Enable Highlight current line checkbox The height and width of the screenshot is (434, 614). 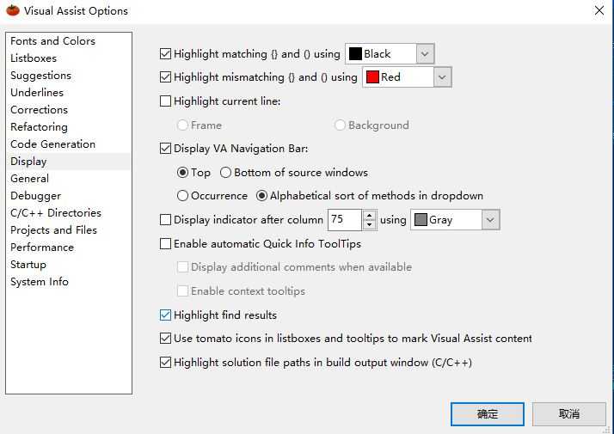coord(166,101)
